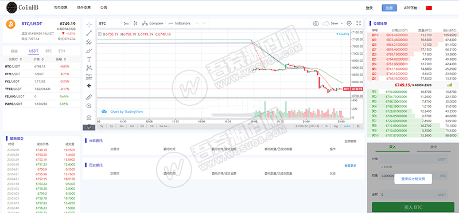Open the Indicators menu
Screen dimensions: 459x213
pyautogui.click(x=179, y=23)
